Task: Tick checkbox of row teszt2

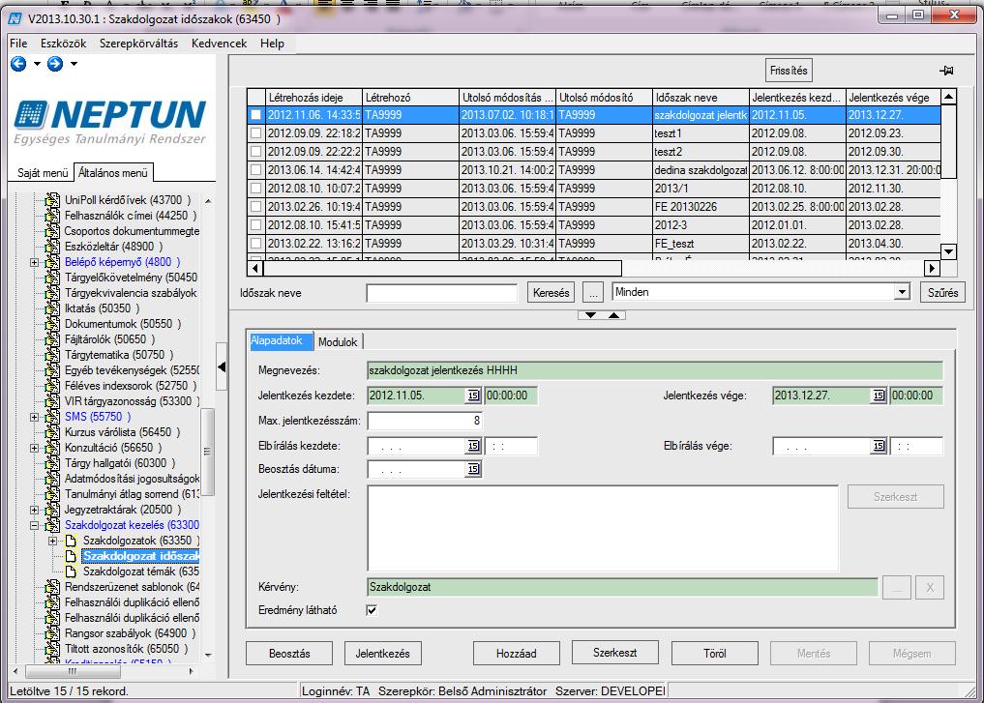Action: click(256, 151)
